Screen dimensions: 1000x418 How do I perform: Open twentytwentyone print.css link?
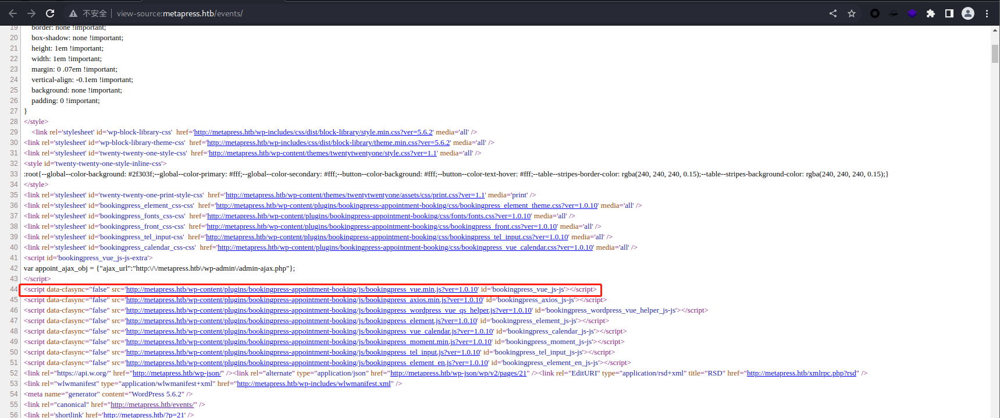[355, 195]
